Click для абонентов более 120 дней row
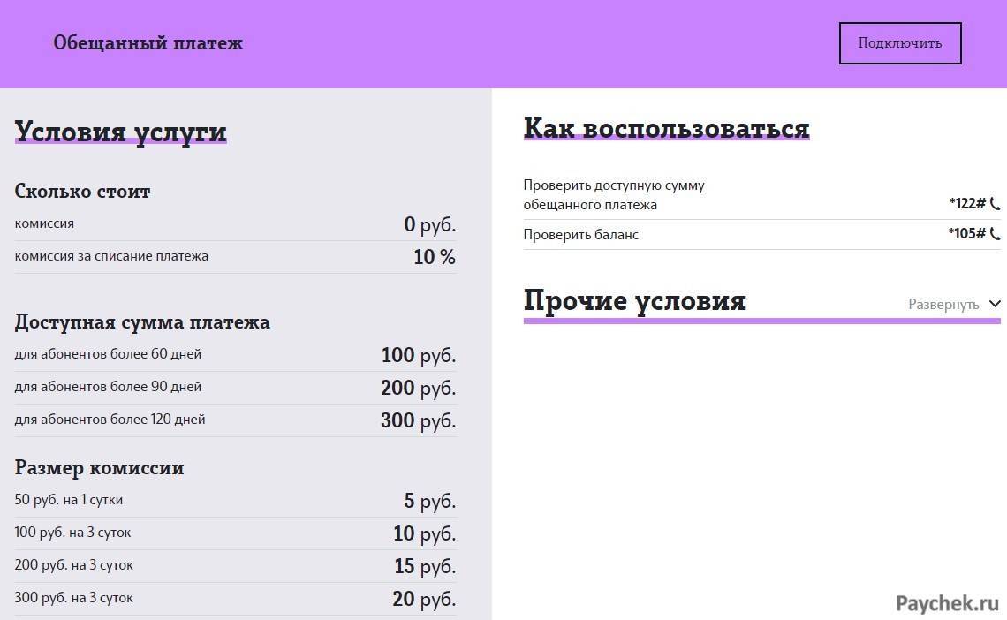Screen dimensions: 1007x620 (x=236, y=420)
